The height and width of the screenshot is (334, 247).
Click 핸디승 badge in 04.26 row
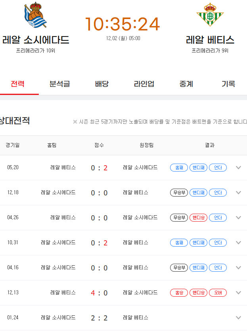198,218
